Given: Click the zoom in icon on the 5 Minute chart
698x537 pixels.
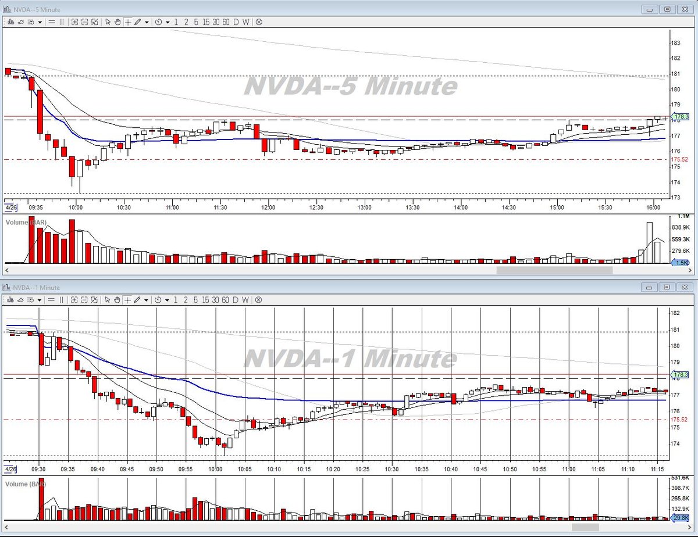Looking at the screenshot, I should [x=74, y=22].
